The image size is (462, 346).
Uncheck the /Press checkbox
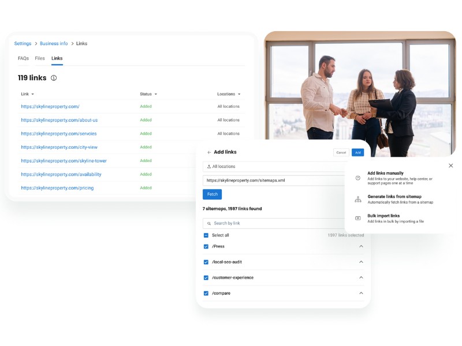point(206,246)
